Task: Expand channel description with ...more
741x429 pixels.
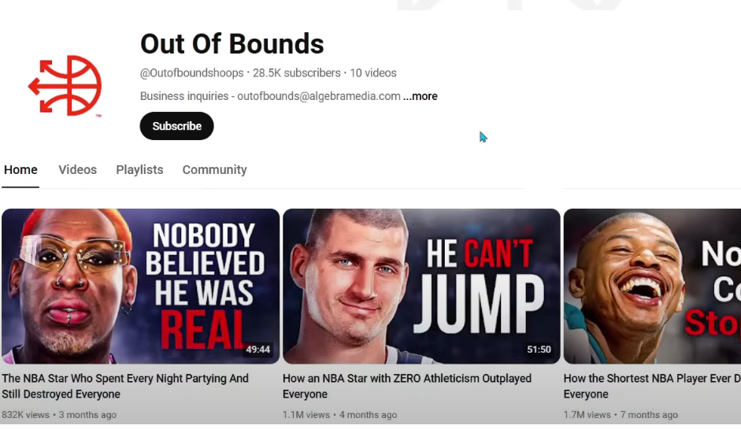Action: pyautogui.click(x=421, y=96)
